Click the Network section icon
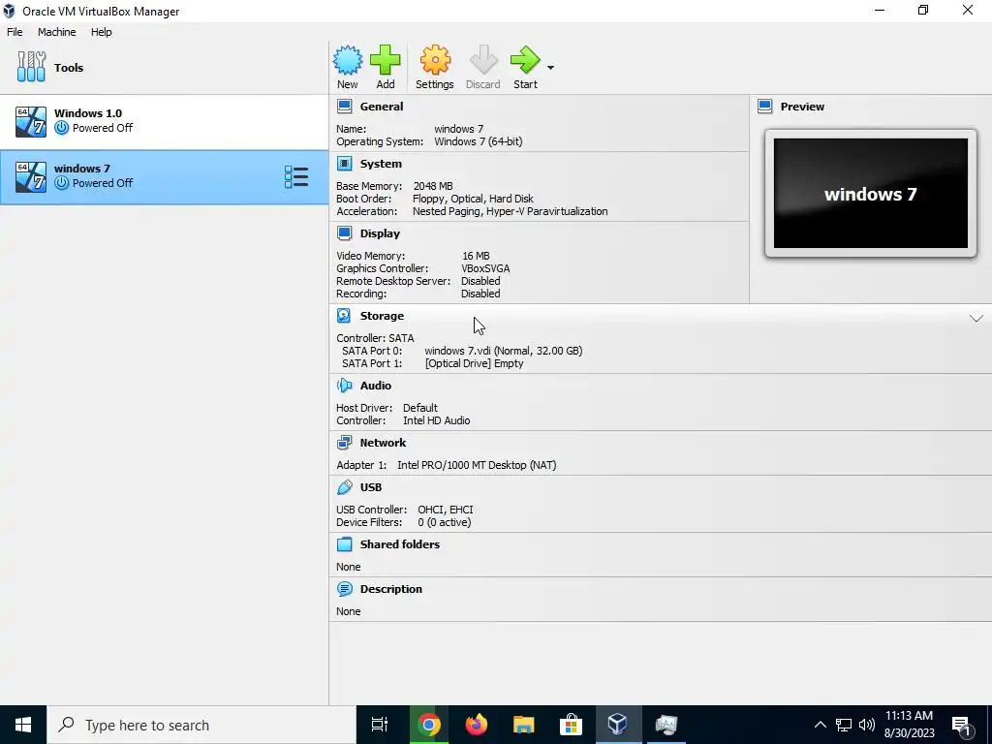Image resolution: width=992 pixels, height=744 pixels. pos(344,443)
